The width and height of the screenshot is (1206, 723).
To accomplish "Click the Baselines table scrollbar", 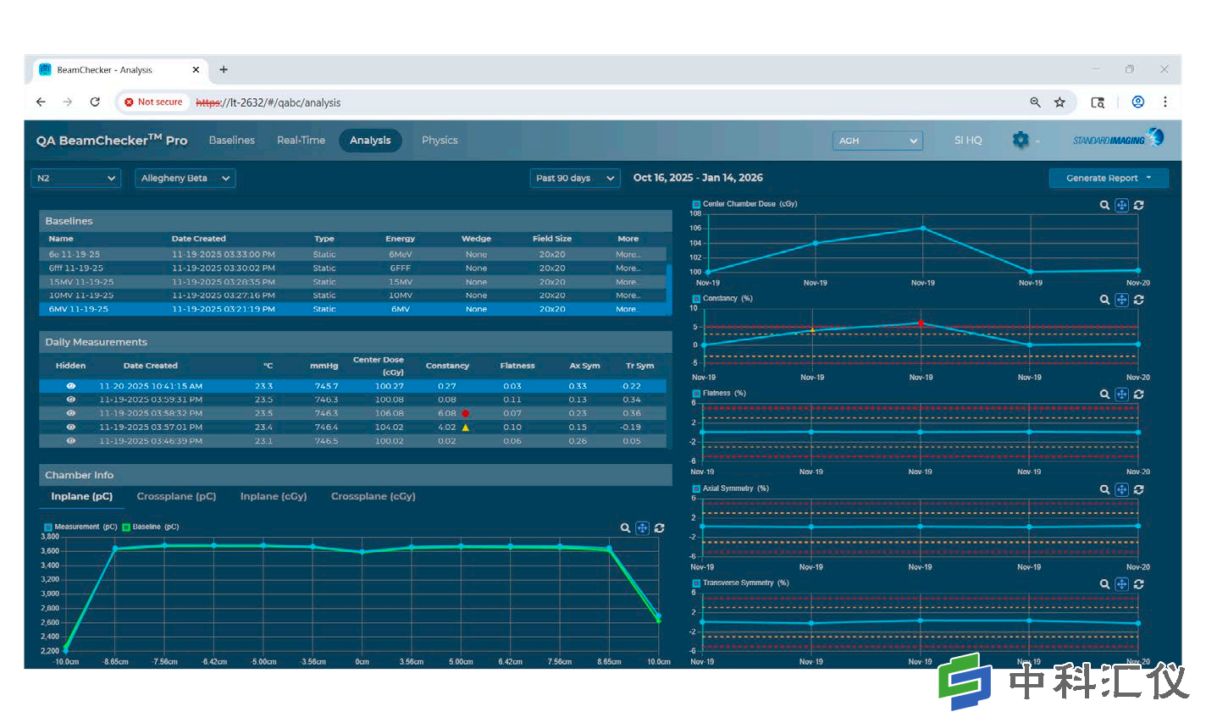I will (x=670, y=279).
